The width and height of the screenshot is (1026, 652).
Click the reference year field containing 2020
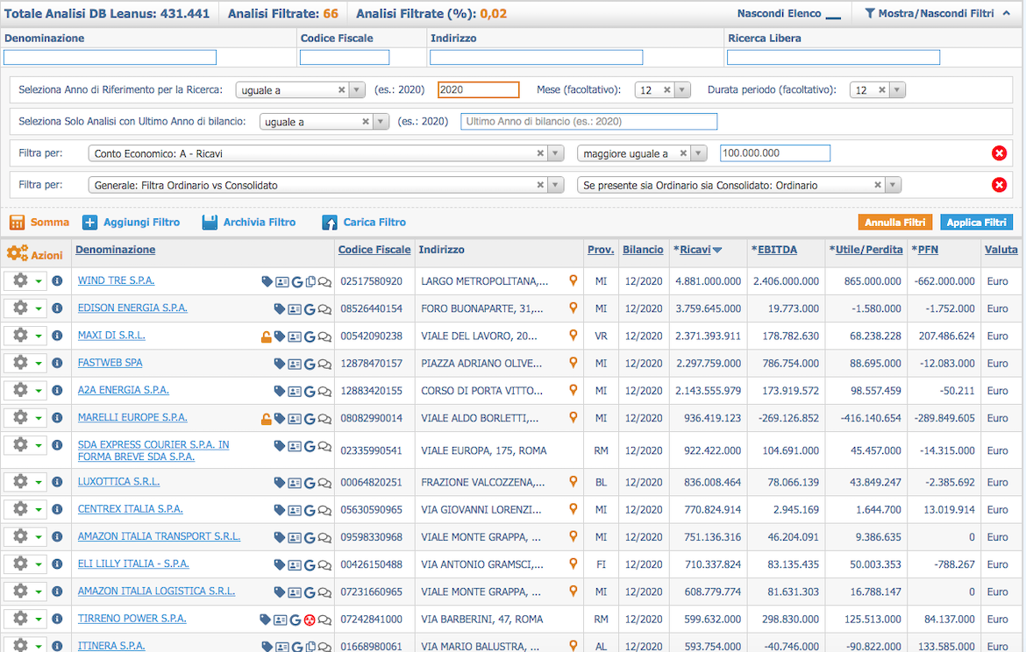478,89
